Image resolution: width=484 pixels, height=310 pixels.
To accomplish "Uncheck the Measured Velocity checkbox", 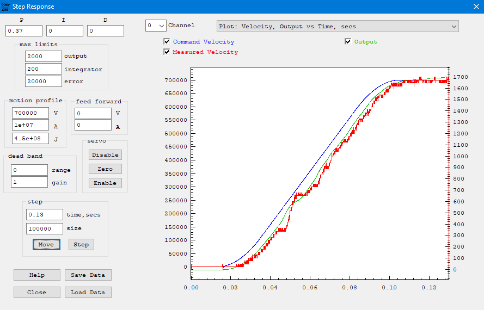I will (167, 52).
